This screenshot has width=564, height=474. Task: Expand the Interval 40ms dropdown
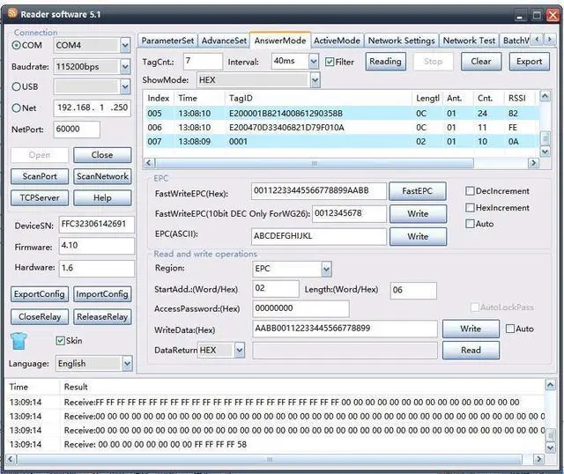(x=314, y=62)
